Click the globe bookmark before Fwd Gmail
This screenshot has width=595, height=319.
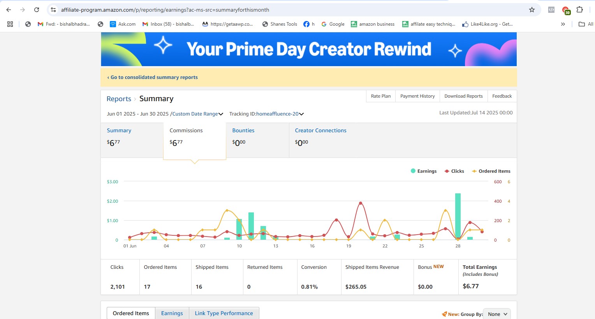click(x=28, y=24)
